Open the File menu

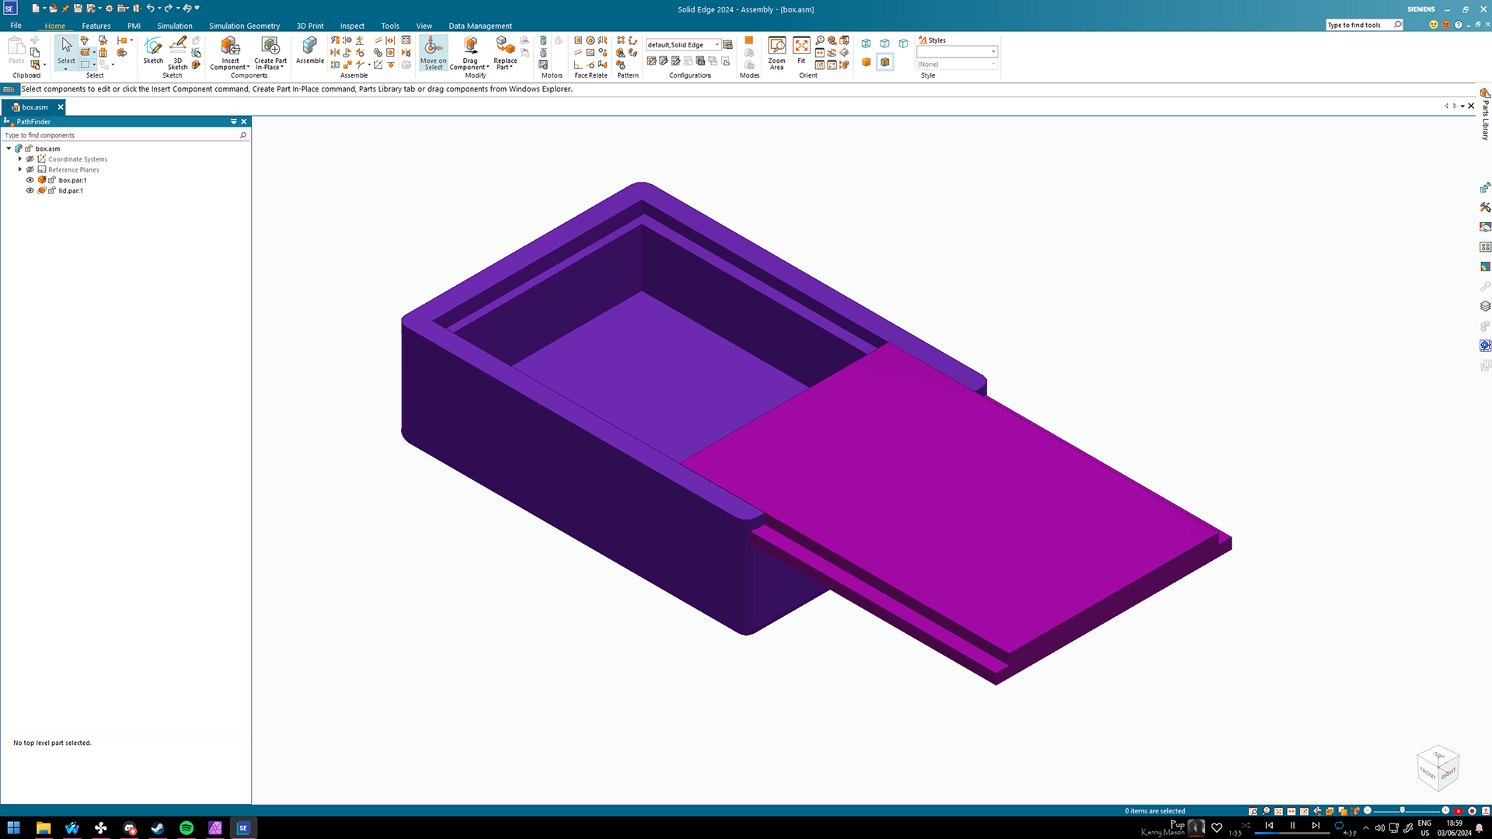tap(16, 26)
